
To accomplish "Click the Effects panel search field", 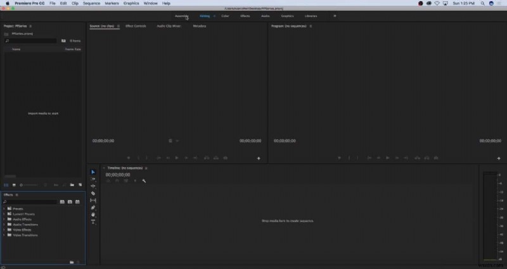I will [x=30, y=202].
